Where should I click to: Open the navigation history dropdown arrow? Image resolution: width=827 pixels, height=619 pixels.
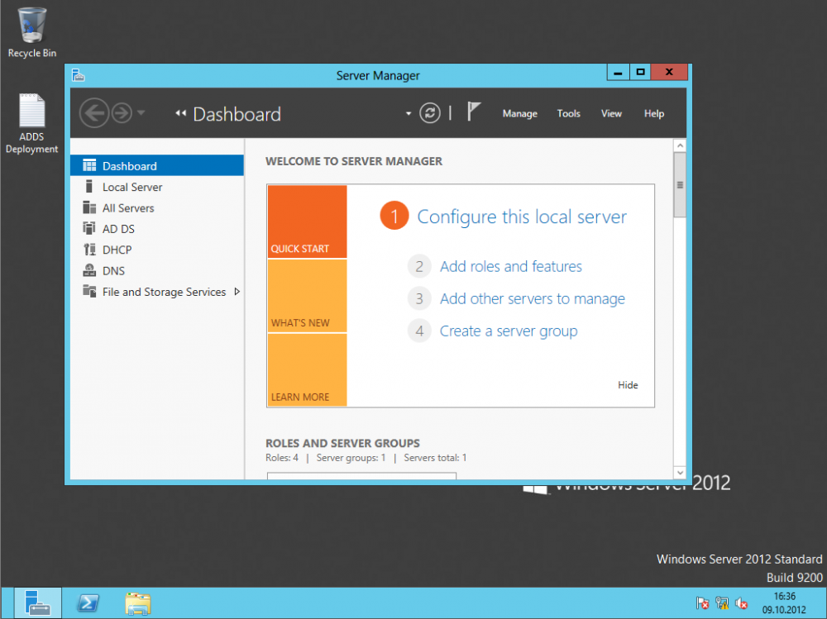(141, 112)
